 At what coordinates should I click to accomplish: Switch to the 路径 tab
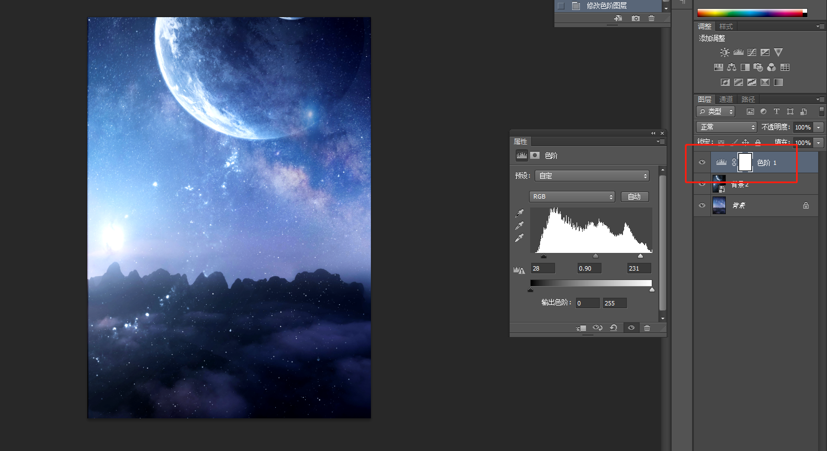[748, 99]
